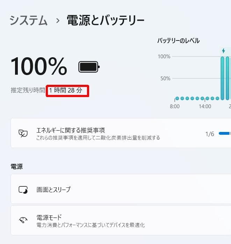The image size is (231, 244).
Task: Click the screen and sleep moon icon
Action: pyautogui.click(x=23, y=190)
